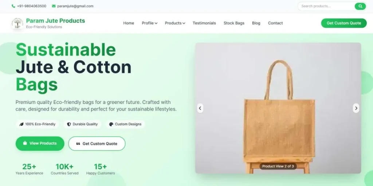
Task: Click the Param Jute Products logo image
Action: [17, 24]
